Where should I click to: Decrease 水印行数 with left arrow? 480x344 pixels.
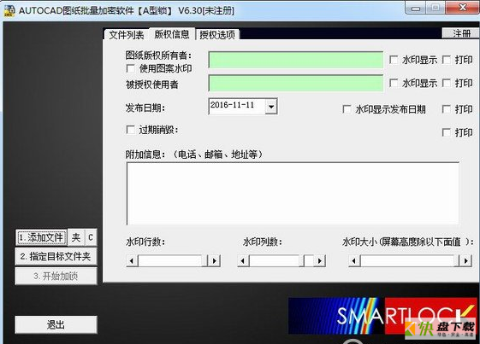click(132, 261)
